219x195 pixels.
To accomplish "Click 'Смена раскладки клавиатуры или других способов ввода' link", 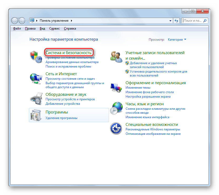I will click(x=156, y=111).
